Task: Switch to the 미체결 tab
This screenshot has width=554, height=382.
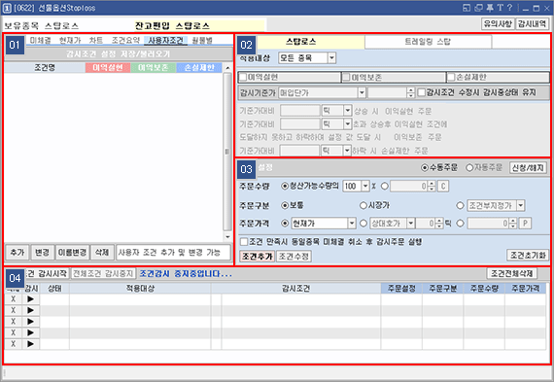Action: pos(40,40)
